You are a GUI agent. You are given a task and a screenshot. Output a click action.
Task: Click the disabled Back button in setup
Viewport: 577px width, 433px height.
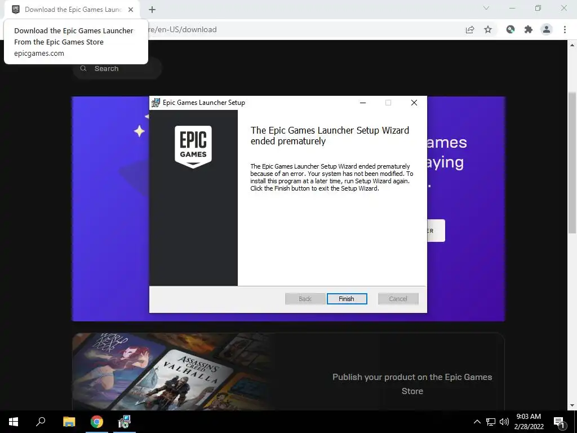[305, 299]
